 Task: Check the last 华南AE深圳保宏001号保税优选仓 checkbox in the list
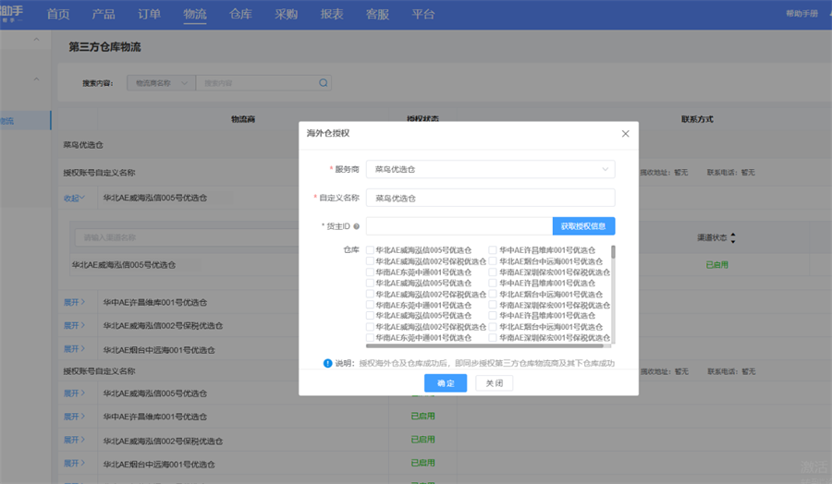(x=493, y=338)
